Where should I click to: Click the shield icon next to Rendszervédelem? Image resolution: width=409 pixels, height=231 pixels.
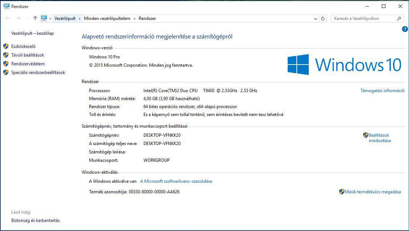(x=6, y=64)
